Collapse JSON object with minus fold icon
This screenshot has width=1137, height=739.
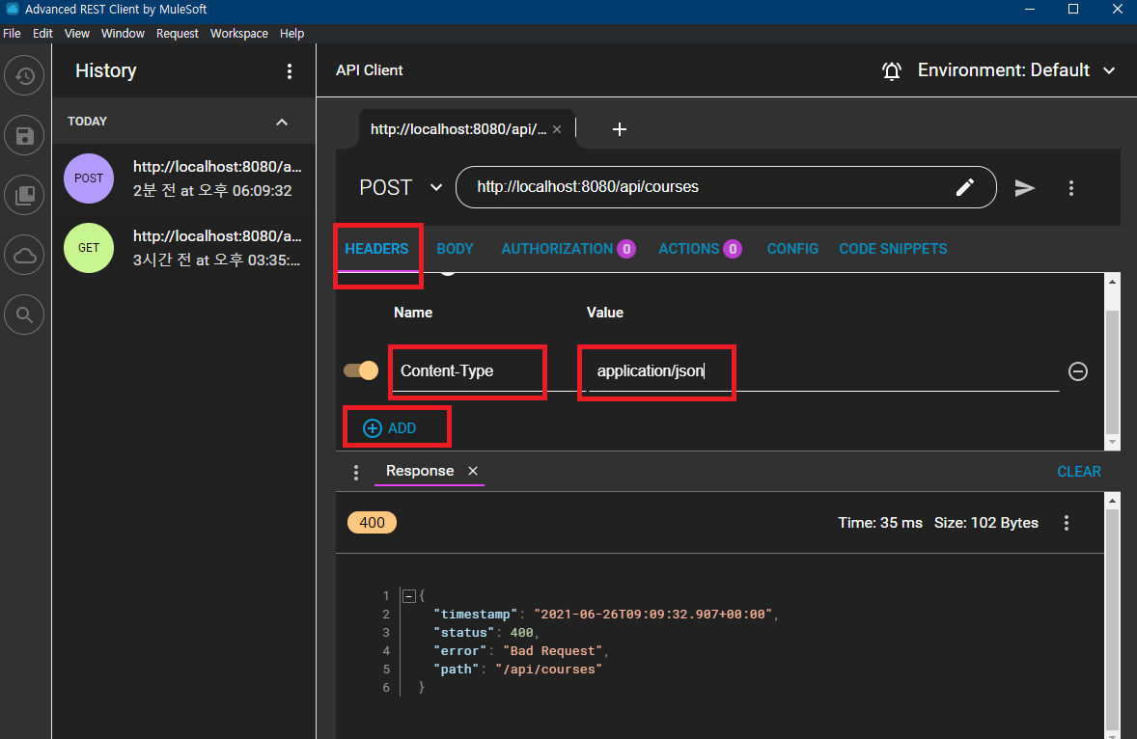coord(409,596)
